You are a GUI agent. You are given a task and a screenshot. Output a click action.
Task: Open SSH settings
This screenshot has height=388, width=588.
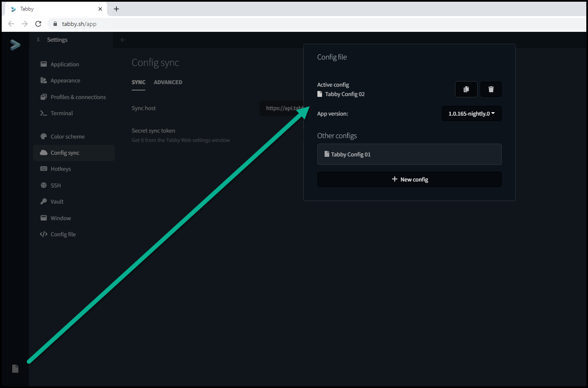coord(56,185)
